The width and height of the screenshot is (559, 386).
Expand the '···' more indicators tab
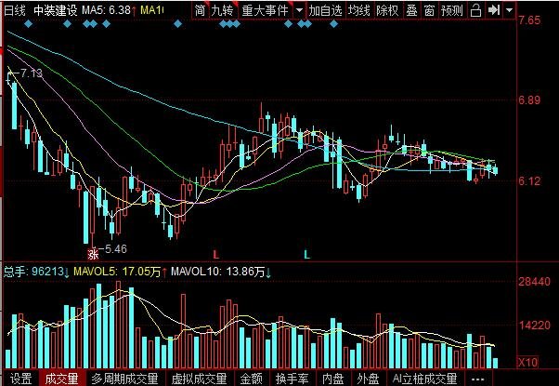tap(477, 379)
